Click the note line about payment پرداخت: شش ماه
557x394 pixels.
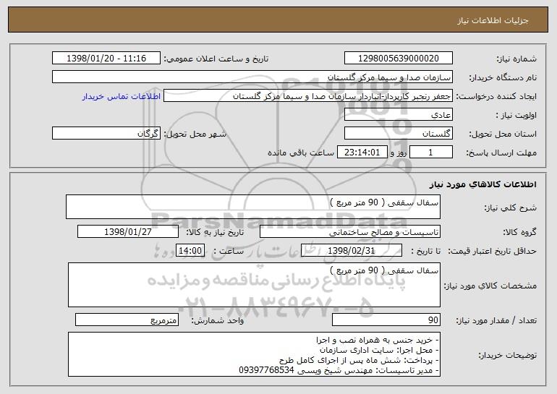click(x=360, y=360)
